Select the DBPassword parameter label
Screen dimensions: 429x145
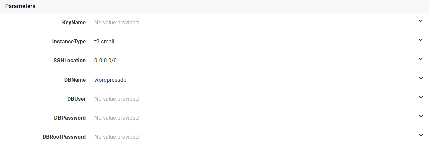pos(70,118)
